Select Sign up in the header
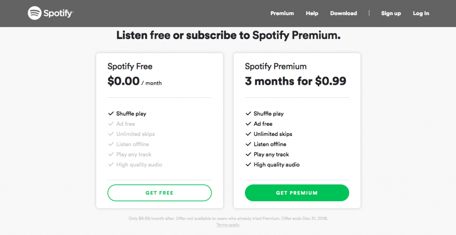Screen dimensions: 456x235 pyautogui.click(x=391, y=13)
